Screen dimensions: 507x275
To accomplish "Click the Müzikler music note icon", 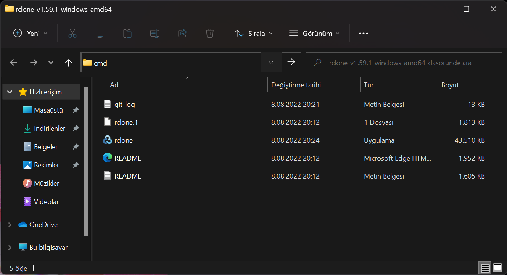I will pos(27,183).
